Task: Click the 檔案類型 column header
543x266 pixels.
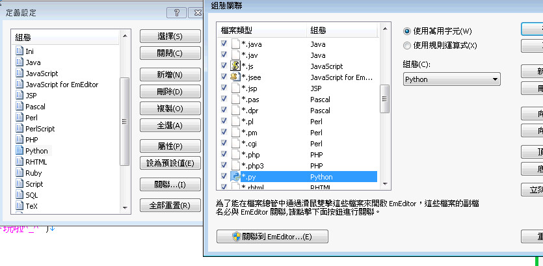Action: pos(263,30)
